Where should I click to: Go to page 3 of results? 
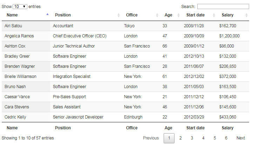[192, 138]
